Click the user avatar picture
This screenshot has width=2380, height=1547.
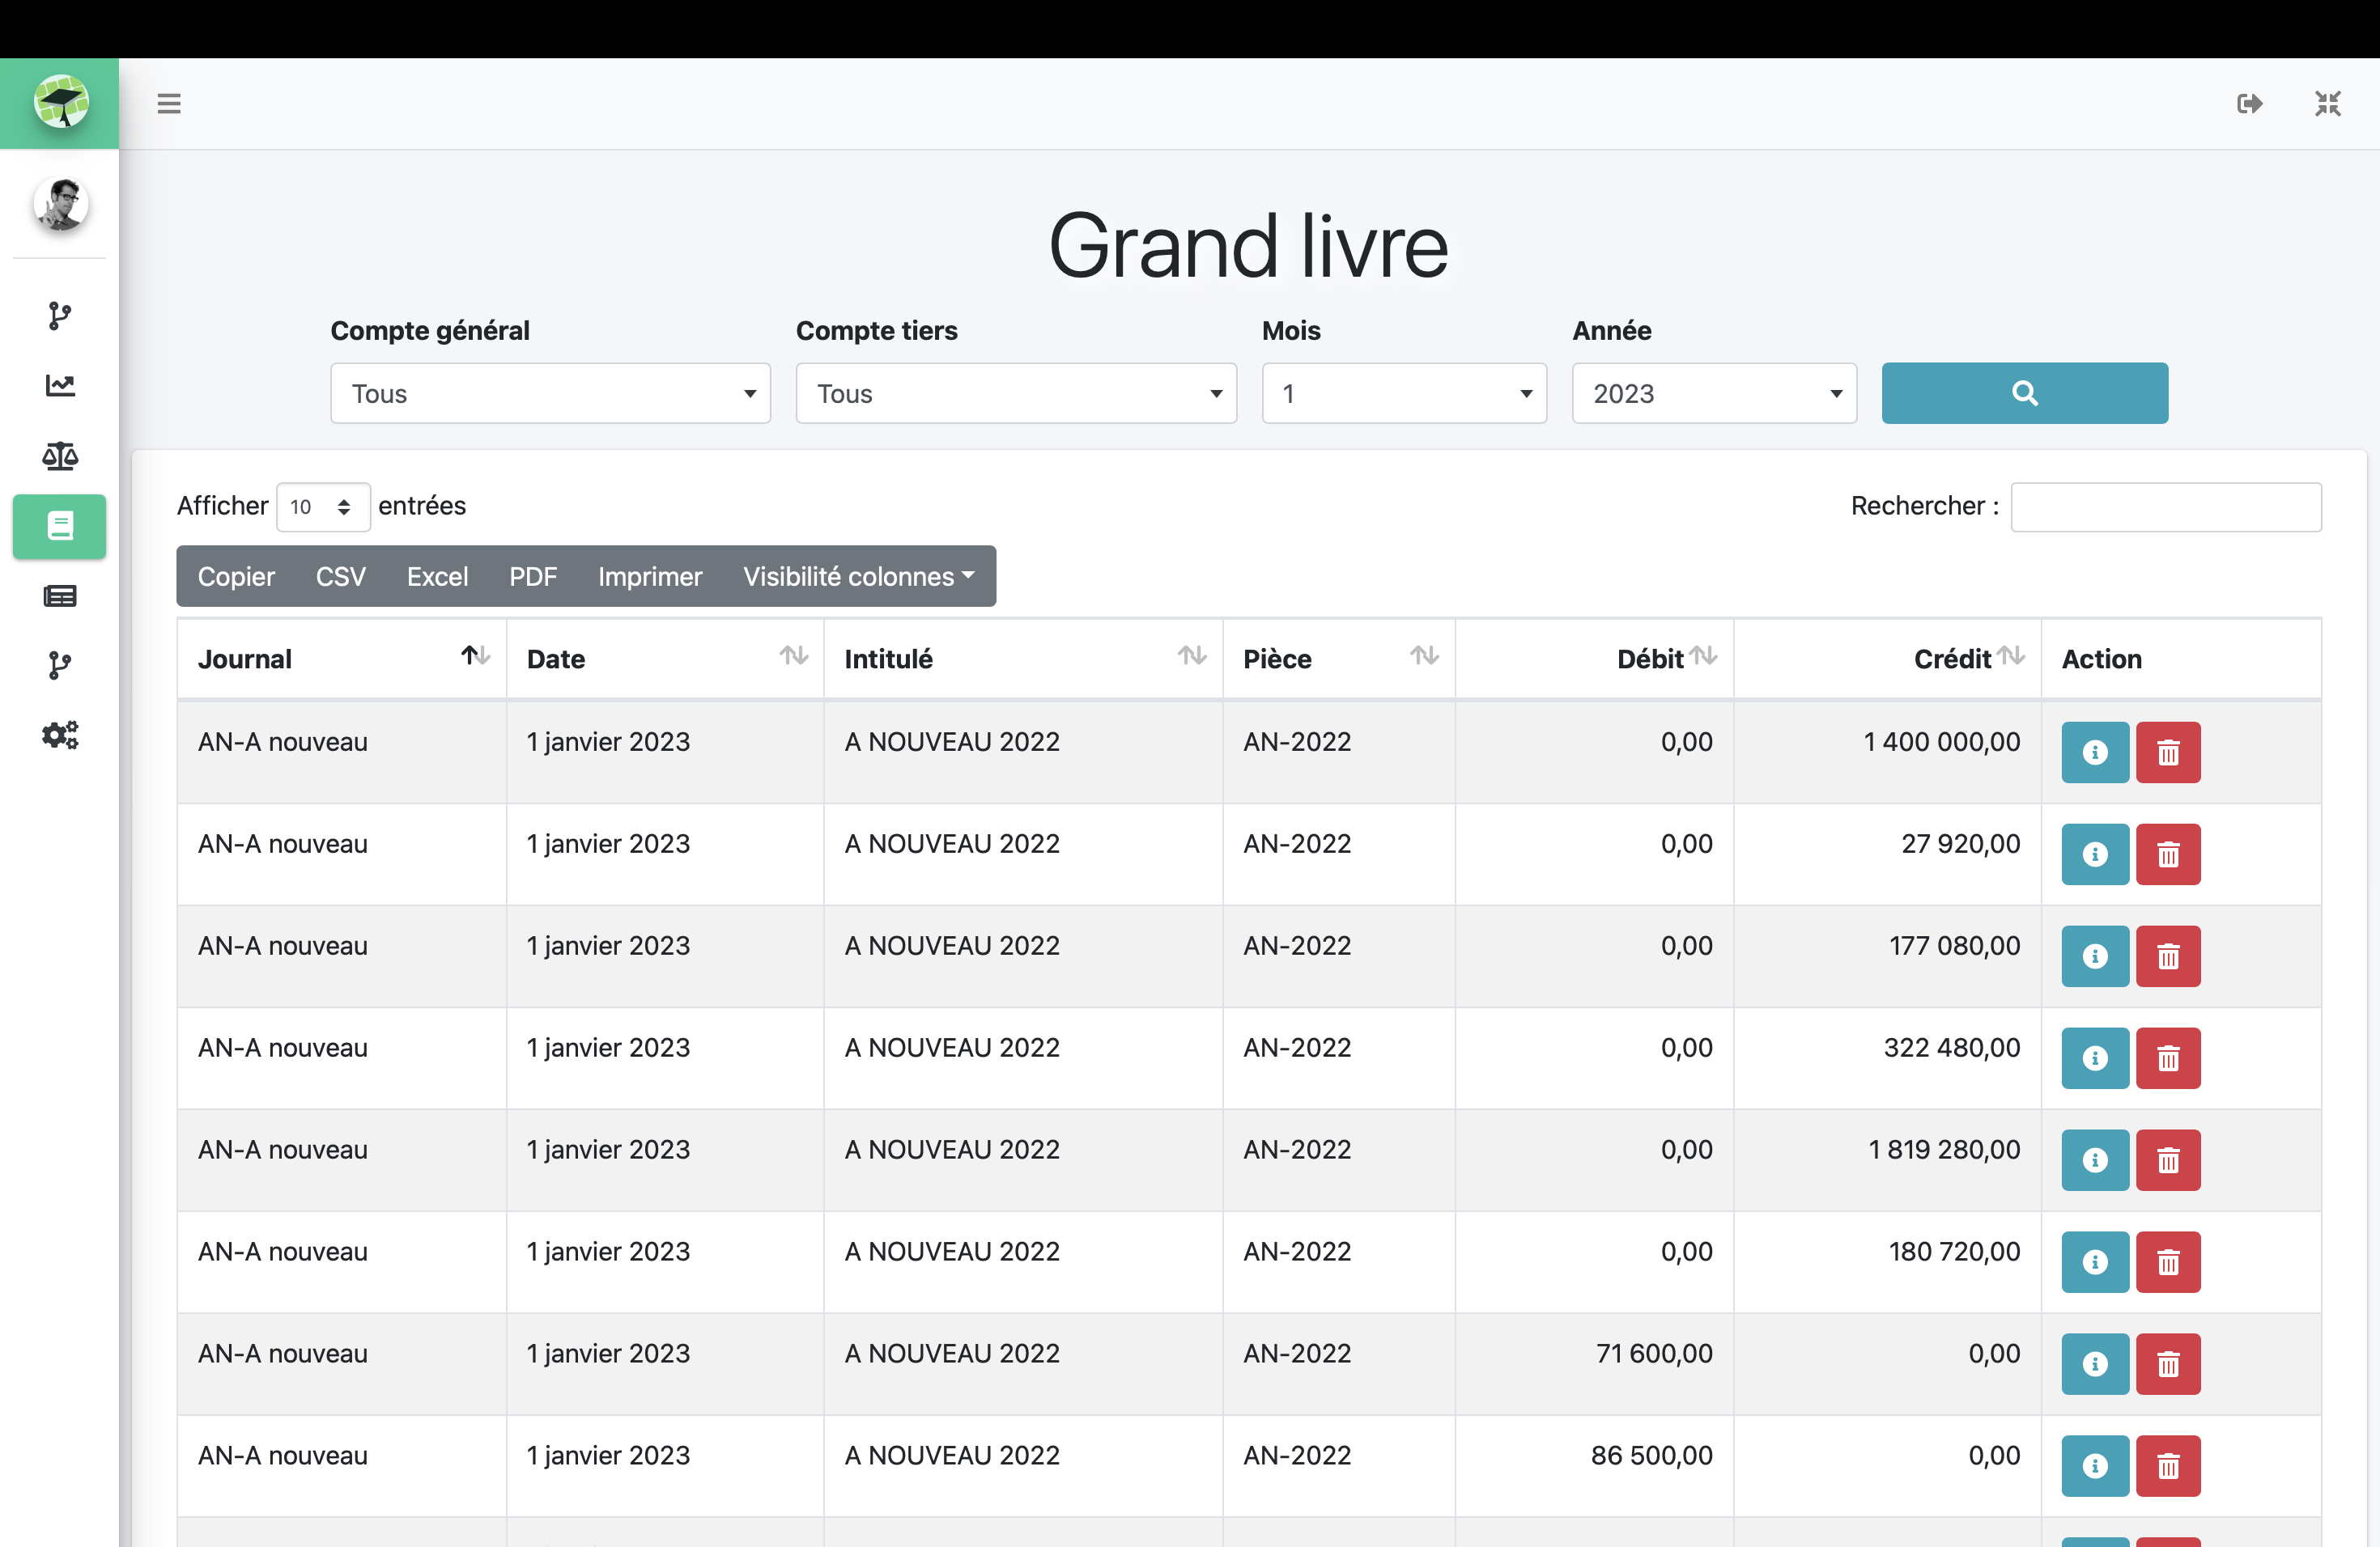click(x=61, y=204)
